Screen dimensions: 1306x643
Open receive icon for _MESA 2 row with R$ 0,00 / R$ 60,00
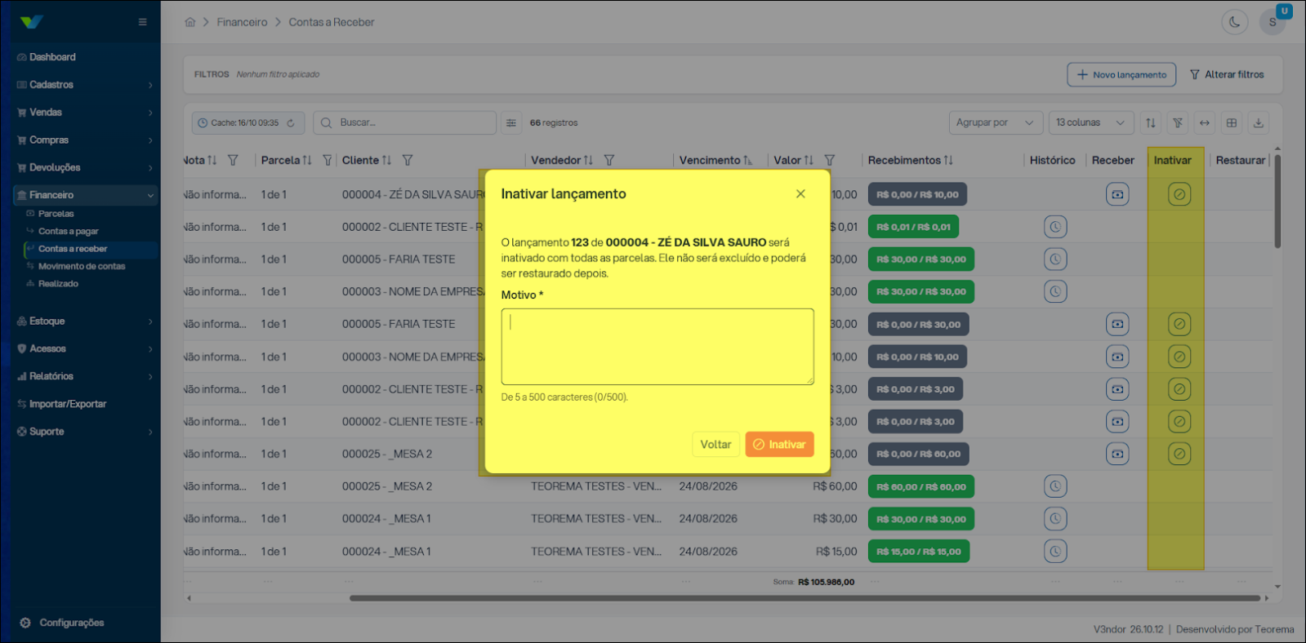pyautogui.click(x=1117, y=454)
